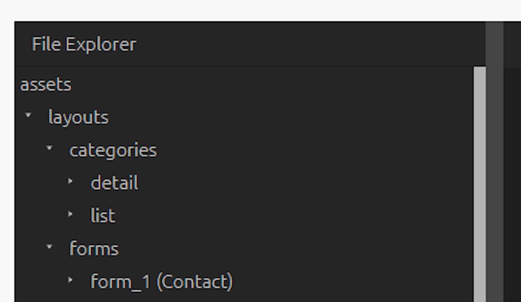Select the forms folder label
The width and height of the screenshot is (521, 302).
[x=94, y=249]
